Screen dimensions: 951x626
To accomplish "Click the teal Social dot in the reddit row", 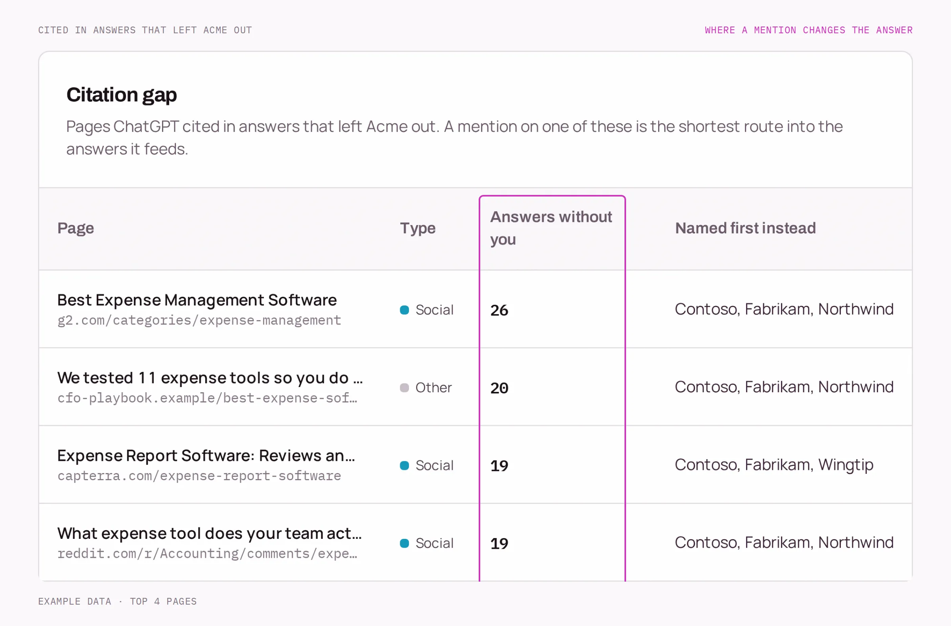I will coord(405,543).
